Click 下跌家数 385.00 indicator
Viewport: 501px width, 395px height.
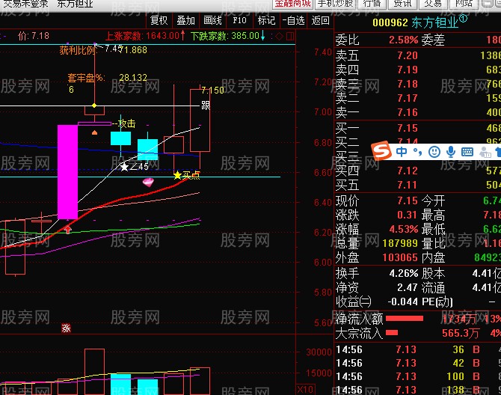point(228,36)
